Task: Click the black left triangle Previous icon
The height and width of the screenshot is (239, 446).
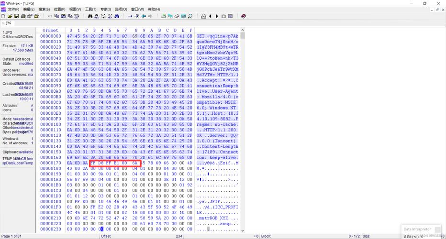Action: click(x=210, y=16)
